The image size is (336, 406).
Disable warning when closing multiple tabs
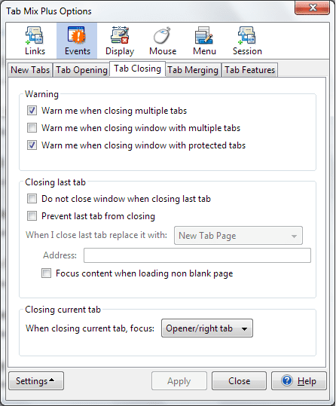pyautogui.click(x=32, y=111)
